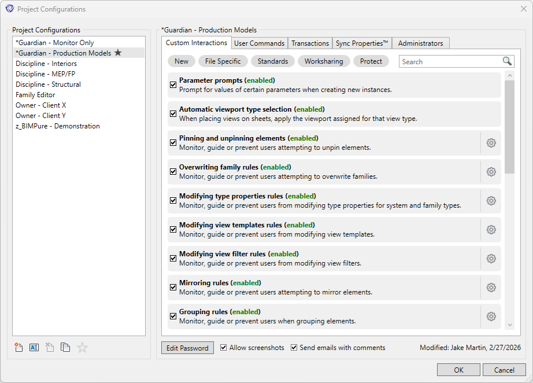Open the Workharing filter category
The height and width of the screenshot is (383, 533).
pos(324,61)
